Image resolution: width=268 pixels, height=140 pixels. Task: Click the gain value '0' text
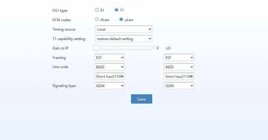click(157, 48)
